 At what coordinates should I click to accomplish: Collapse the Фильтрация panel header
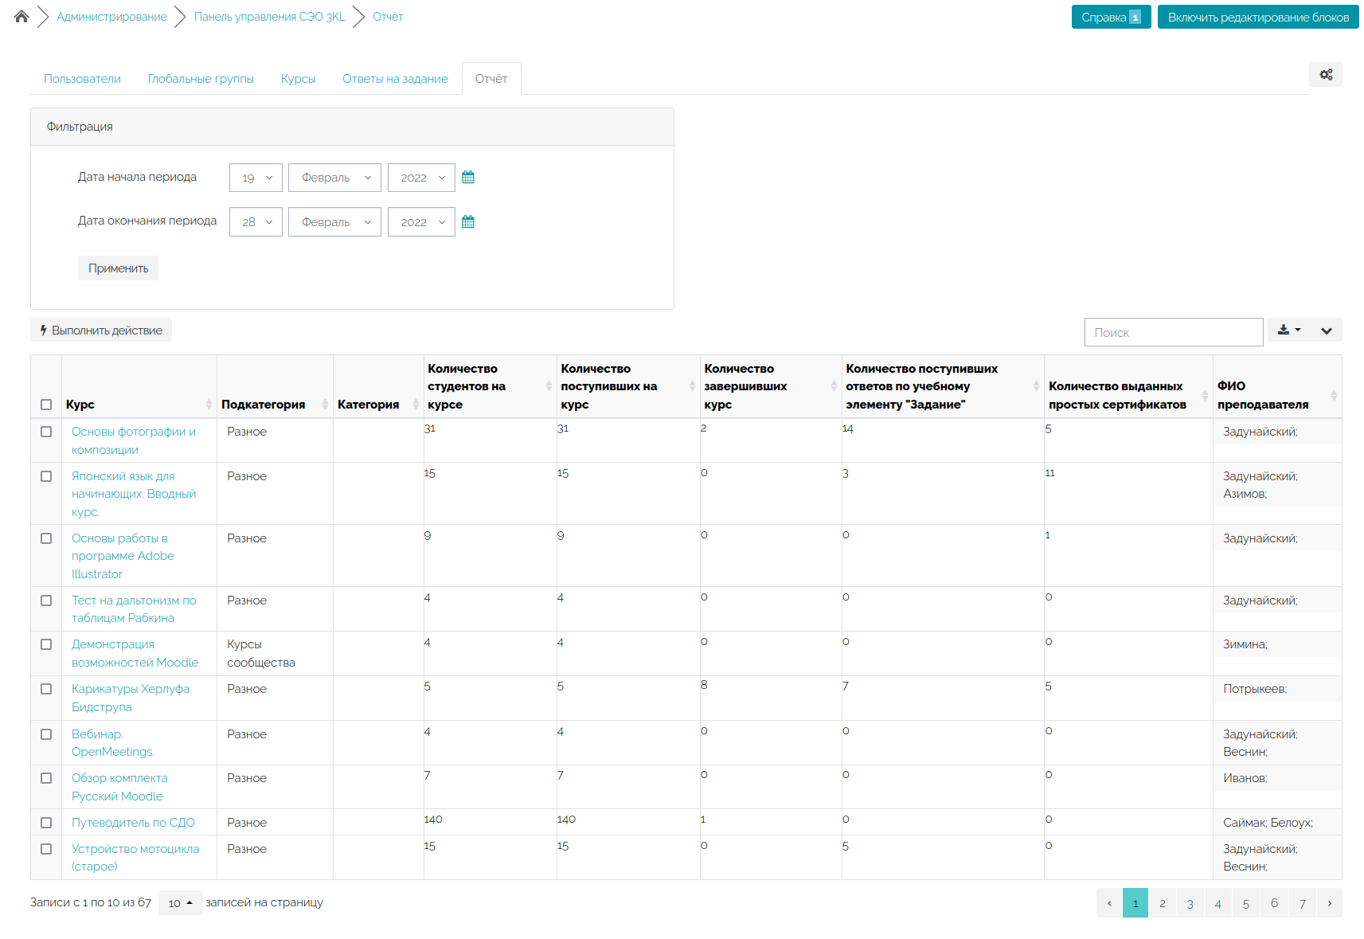point(352,127)
